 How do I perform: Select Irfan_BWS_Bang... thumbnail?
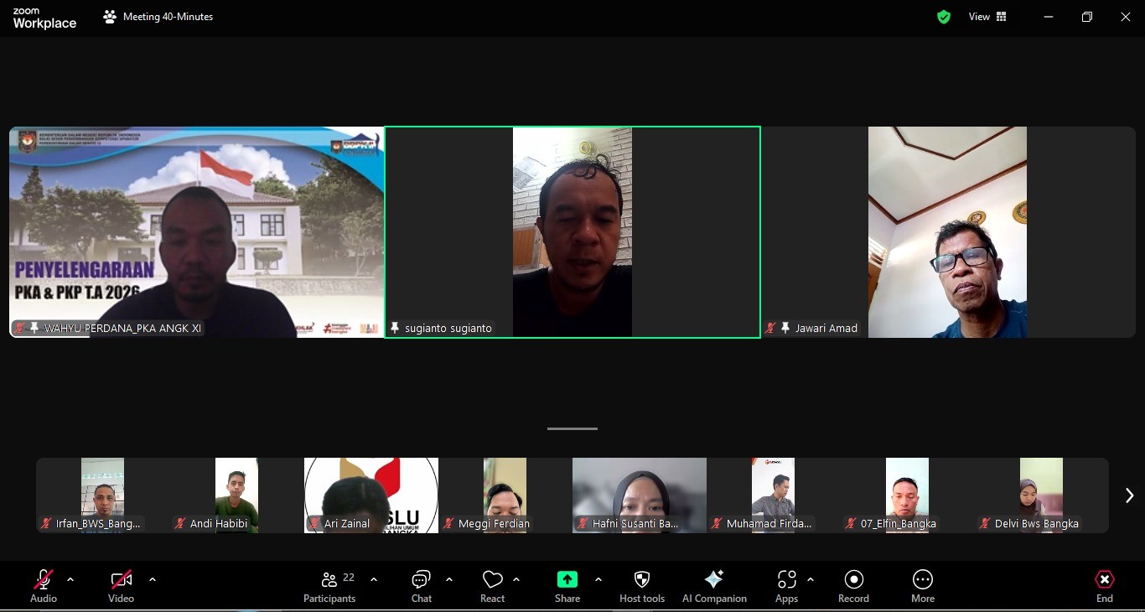click(102, 495)
